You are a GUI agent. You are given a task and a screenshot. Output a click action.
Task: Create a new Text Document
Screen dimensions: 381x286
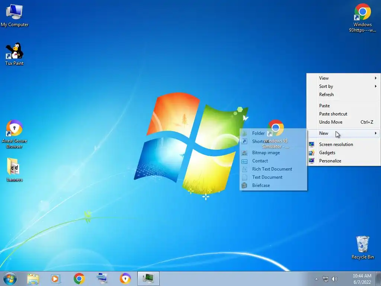(273, 177)
